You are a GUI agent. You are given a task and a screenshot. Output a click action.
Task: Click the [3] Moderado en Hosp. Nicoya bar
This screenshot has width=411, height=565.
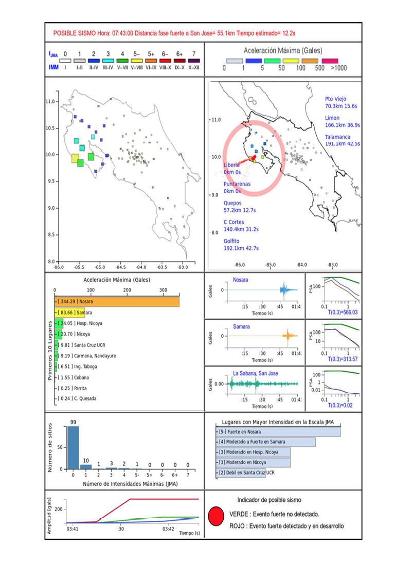tap(254, 452)
